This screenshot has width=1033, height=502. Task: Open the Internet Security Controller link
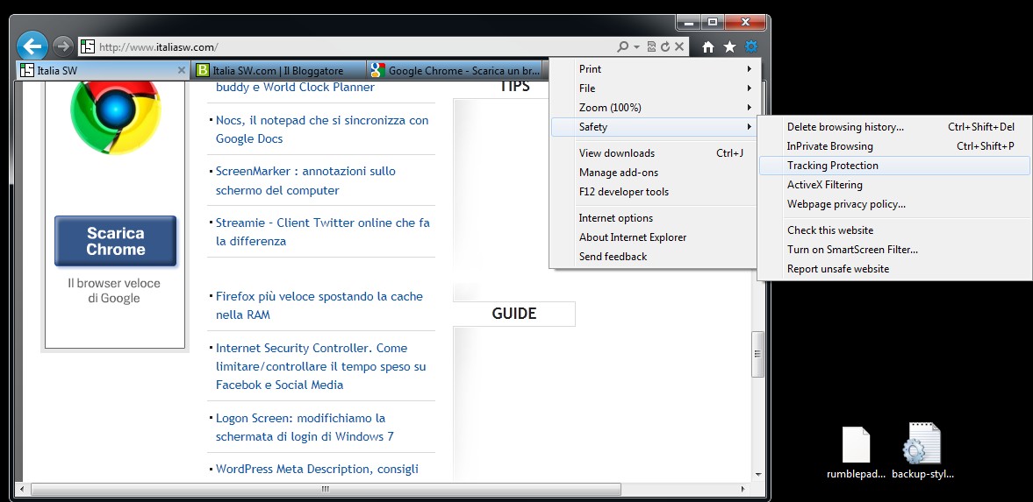pos(321,366)
